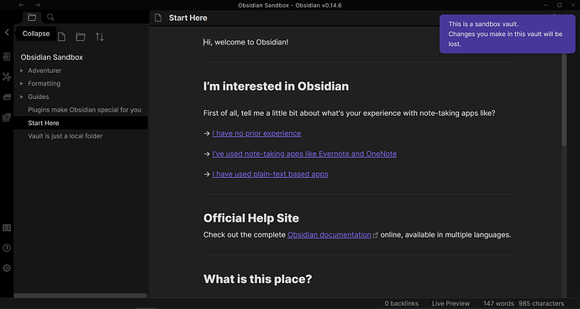Collapse the left sidebar with the chevron

point(7,33)
